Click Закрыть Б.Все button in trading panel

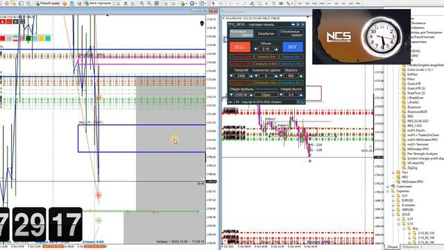[266, 64]
